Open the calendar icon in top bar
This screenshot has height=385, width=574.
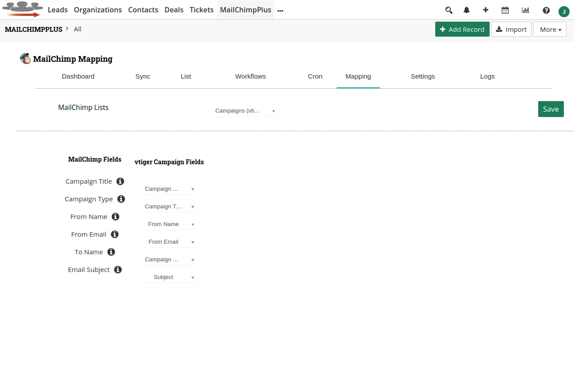505,10
